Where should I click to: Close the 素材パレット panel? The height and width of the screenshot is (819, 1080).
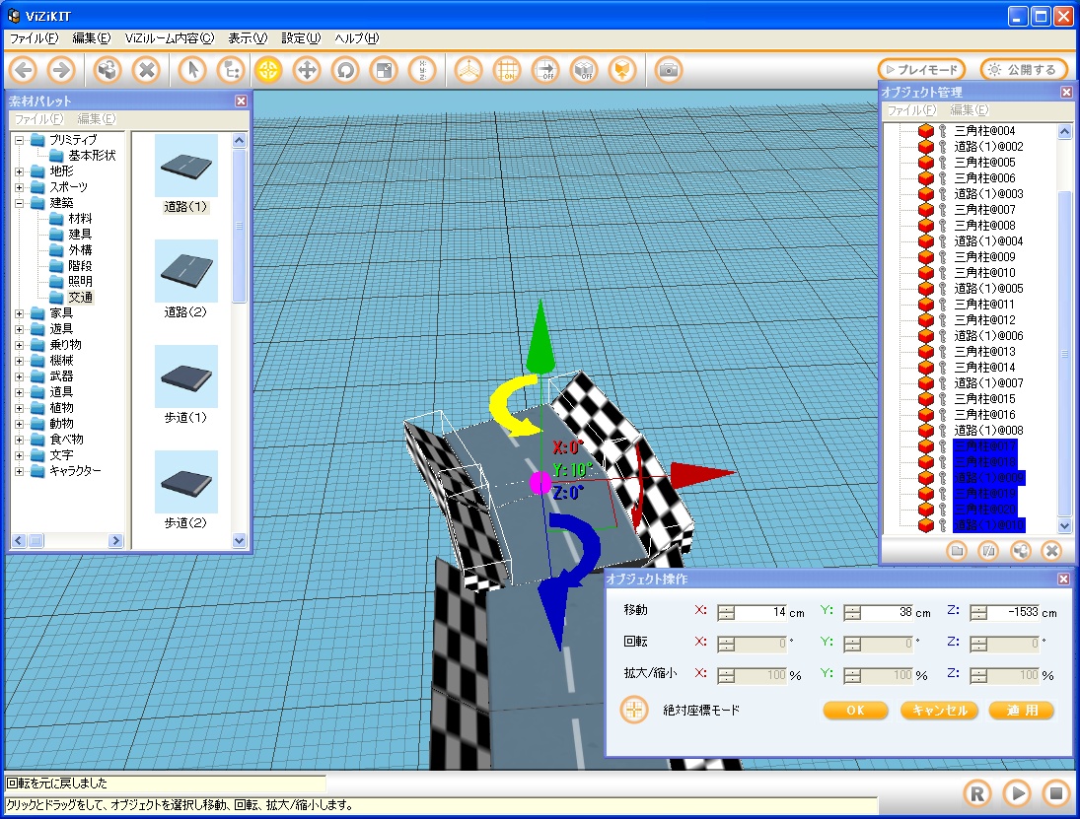coord(241,102)
